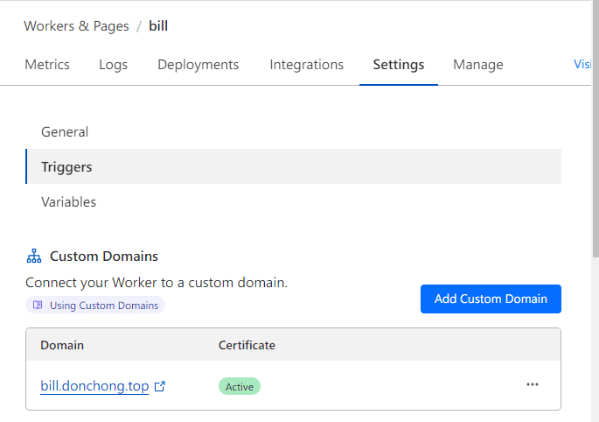Go to the Deployments tab
Image resolution: width=599 pixels, height=422 pixels.
coord(199,65)
